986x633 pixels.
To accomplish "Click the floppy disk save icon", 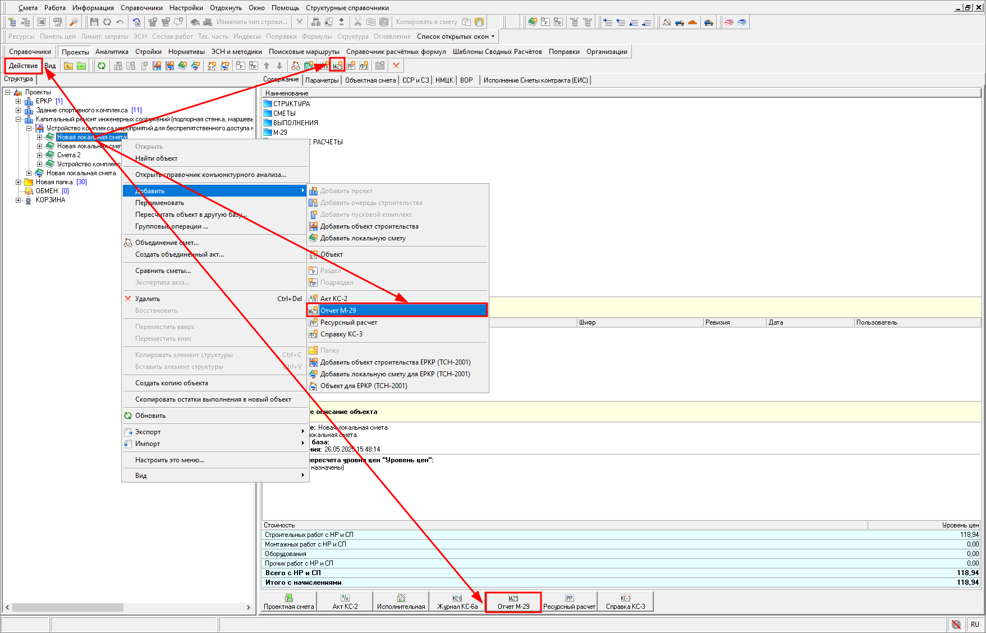I will [x=94, y=22].
